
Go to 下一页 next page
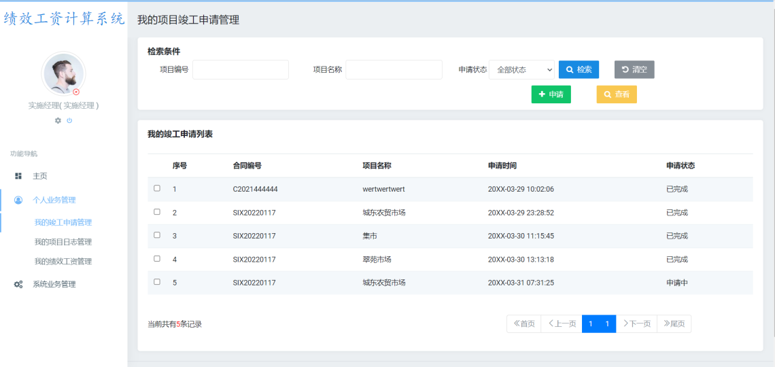pos(636,324)
